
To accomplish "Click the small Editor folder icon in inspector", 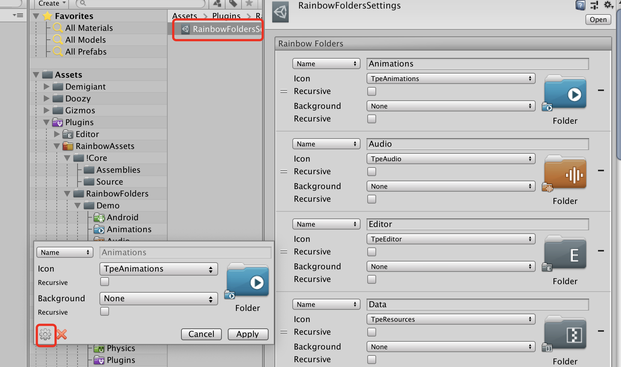I will click(547, 267).
